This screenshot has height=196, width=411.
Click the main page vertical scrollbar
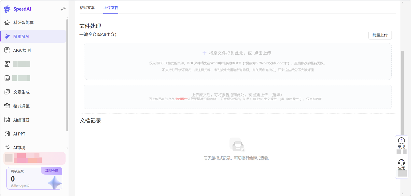pyautogui.click(x=403, y=93)
